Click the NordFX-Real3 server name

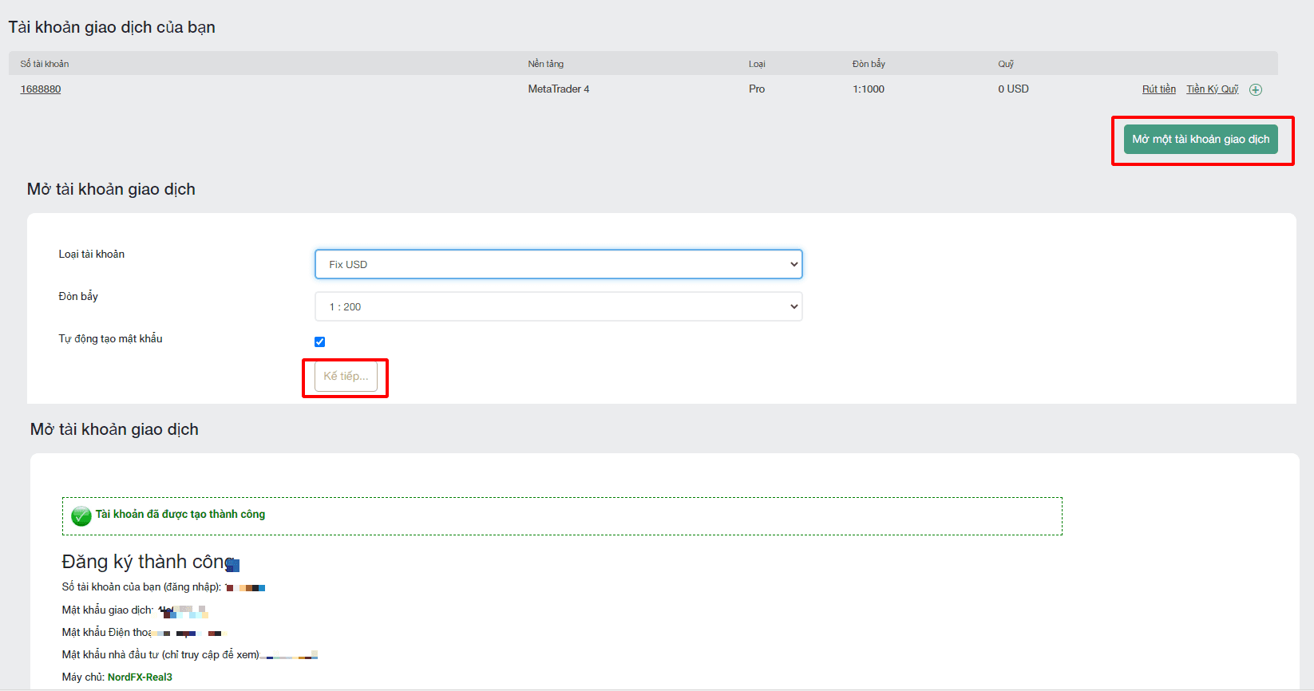coord(140,677)
